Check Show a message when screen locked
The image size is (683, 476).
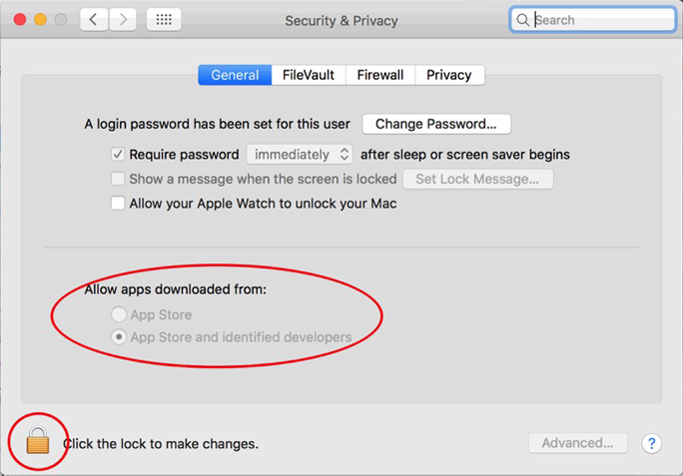pos(118,179)
